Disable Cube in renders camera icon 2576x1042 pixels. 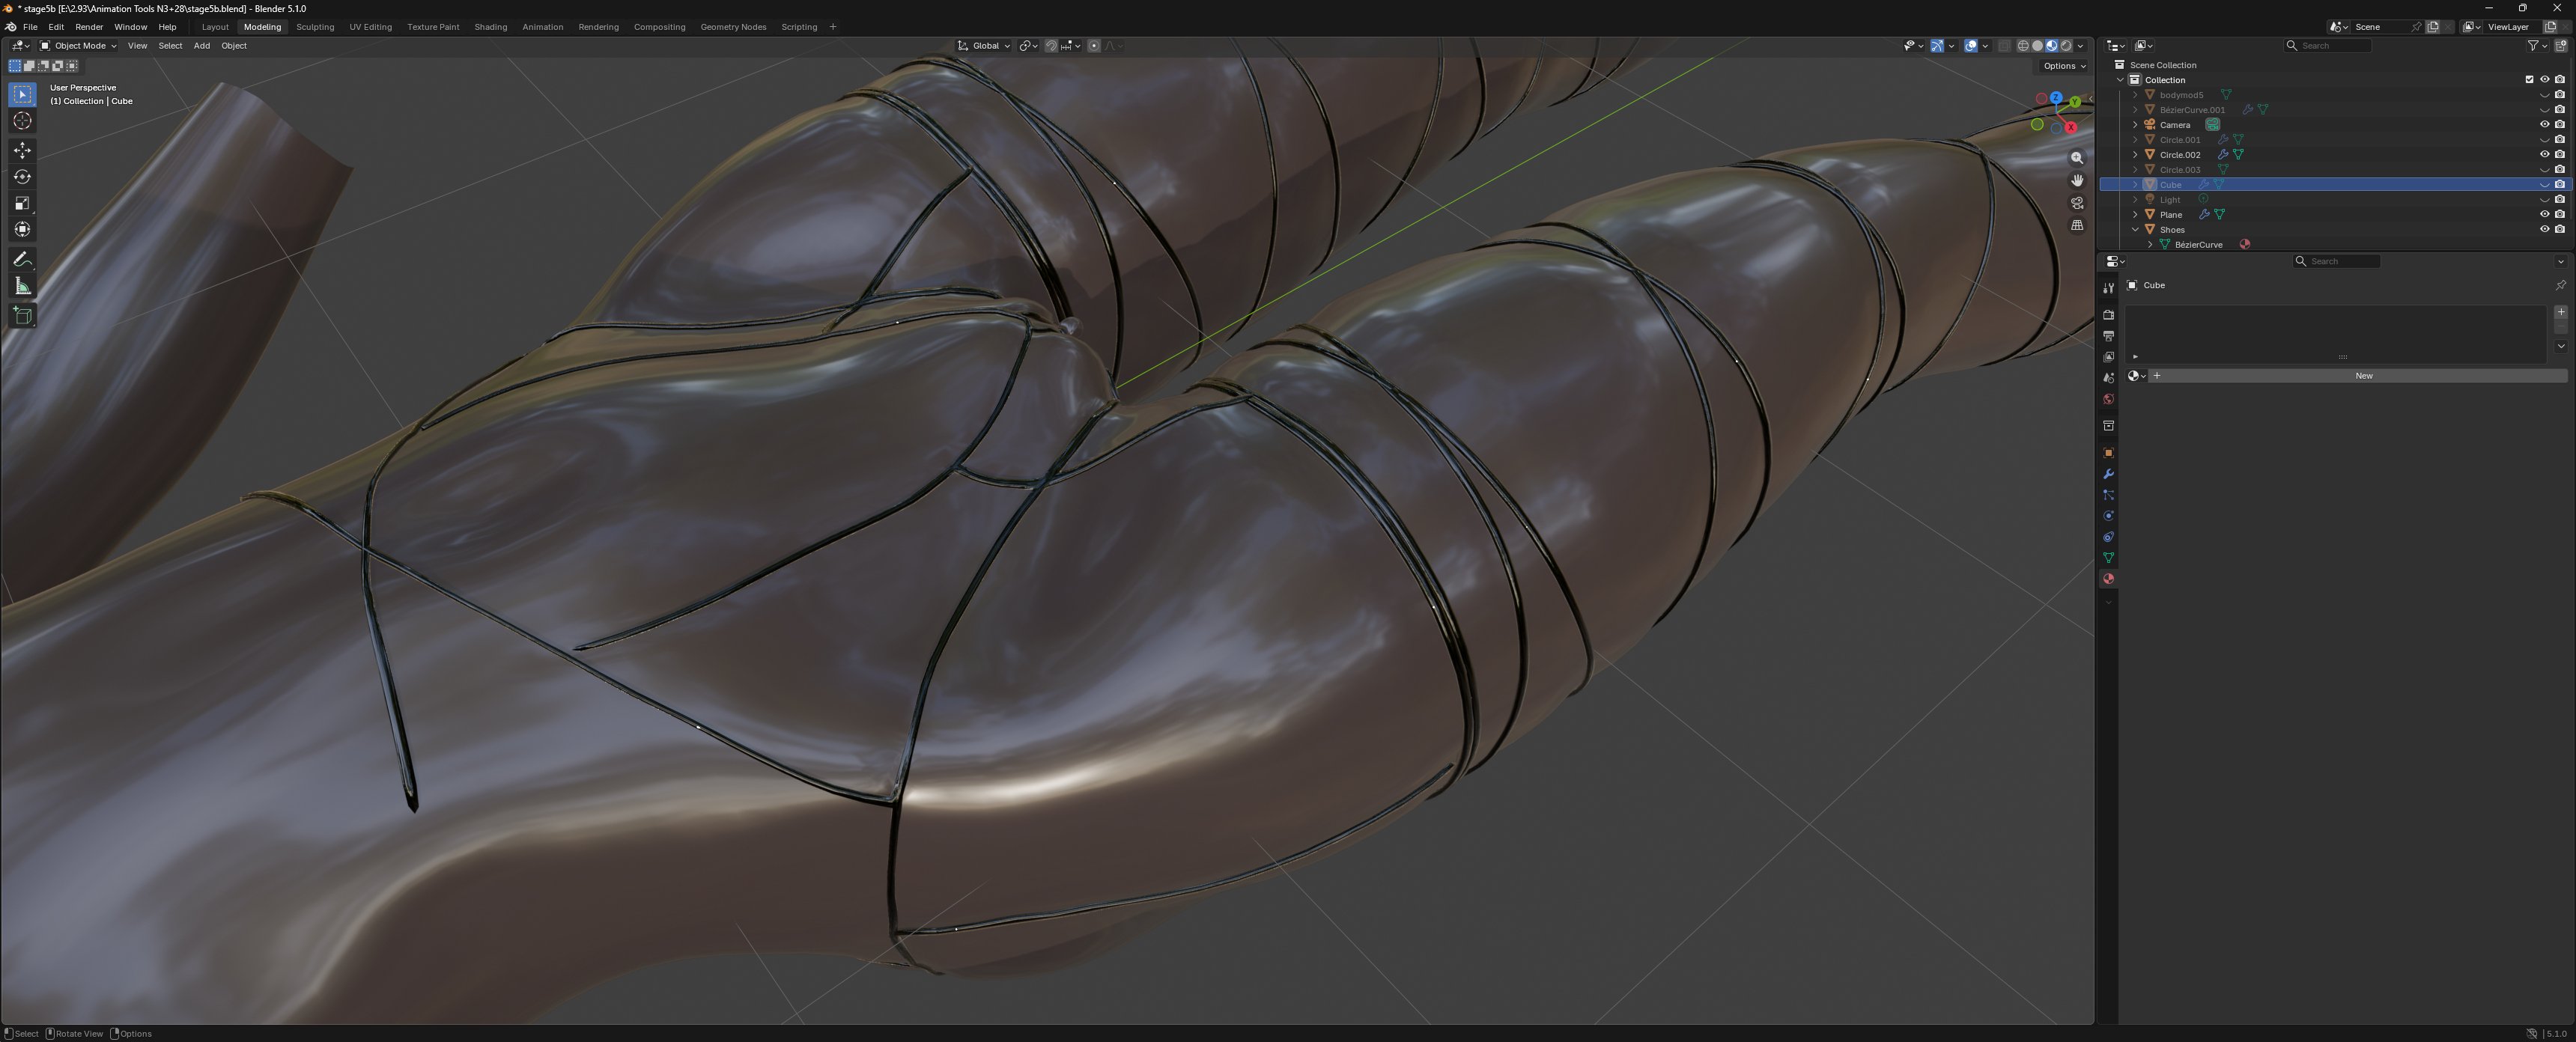click(x=2559, y=185)
